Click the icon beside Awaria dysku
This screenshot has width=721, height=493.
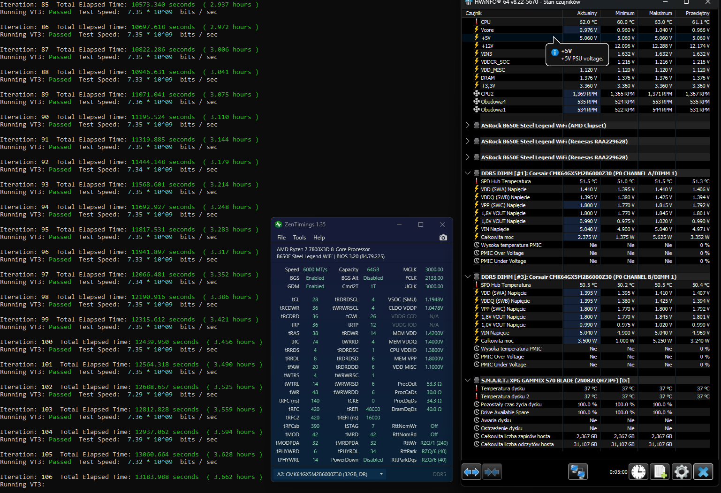477,420
